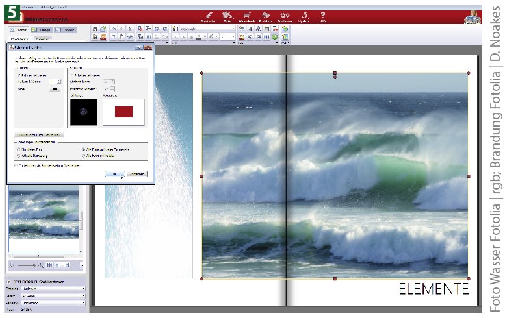The height and width of the screenshot is (318, 505).
Task: Select the 'Nur dieses Foto' radio button
Action: point(19,149)
